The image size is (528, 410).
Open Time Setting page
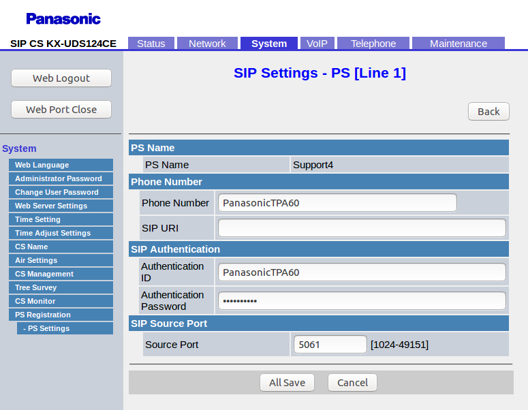coord(61,219)
